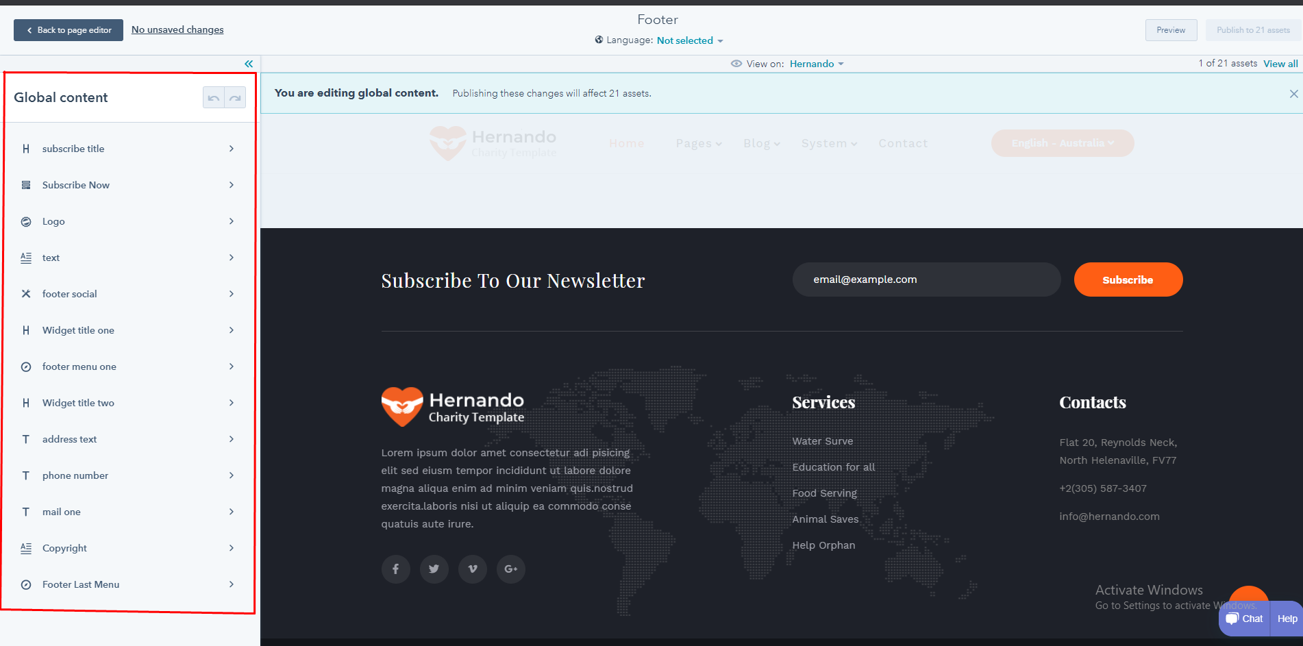Click the newsletter email input field
The width and height of the screenshot is (1303, 646).
[926, 279]
